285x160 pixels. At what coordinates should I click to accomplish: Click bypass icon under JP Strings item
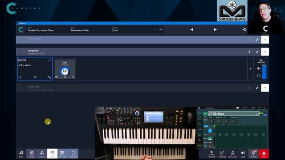coord(65,77)
